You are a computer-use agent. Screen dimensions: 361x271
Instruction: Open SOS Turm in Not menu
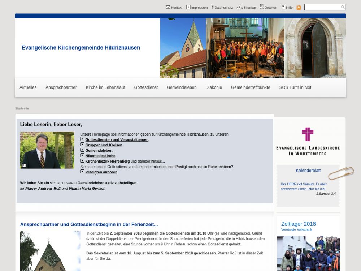point(295,87)
